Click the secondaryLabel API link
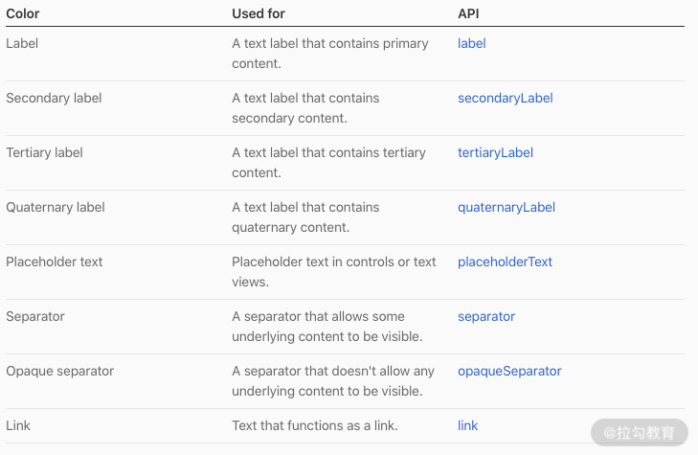The width and height of the screenshot is (698, 455). pos(505,98)
